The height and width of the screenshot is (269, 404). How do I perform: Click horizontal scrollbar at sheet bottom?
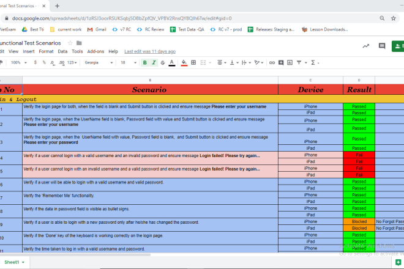click(x=75, y=254)
